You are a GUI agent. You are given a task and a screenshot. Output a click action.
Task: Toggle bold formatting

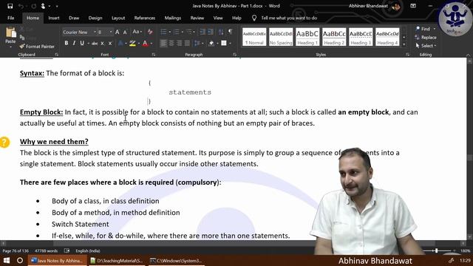point(67,44)
